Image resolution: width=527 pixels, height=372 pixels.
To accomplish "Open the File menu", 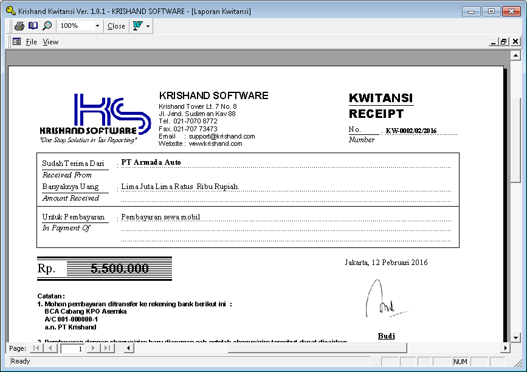I will point(31,42).
